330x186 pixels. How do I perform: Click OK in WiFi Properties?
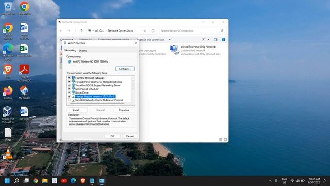click(112, 136)
